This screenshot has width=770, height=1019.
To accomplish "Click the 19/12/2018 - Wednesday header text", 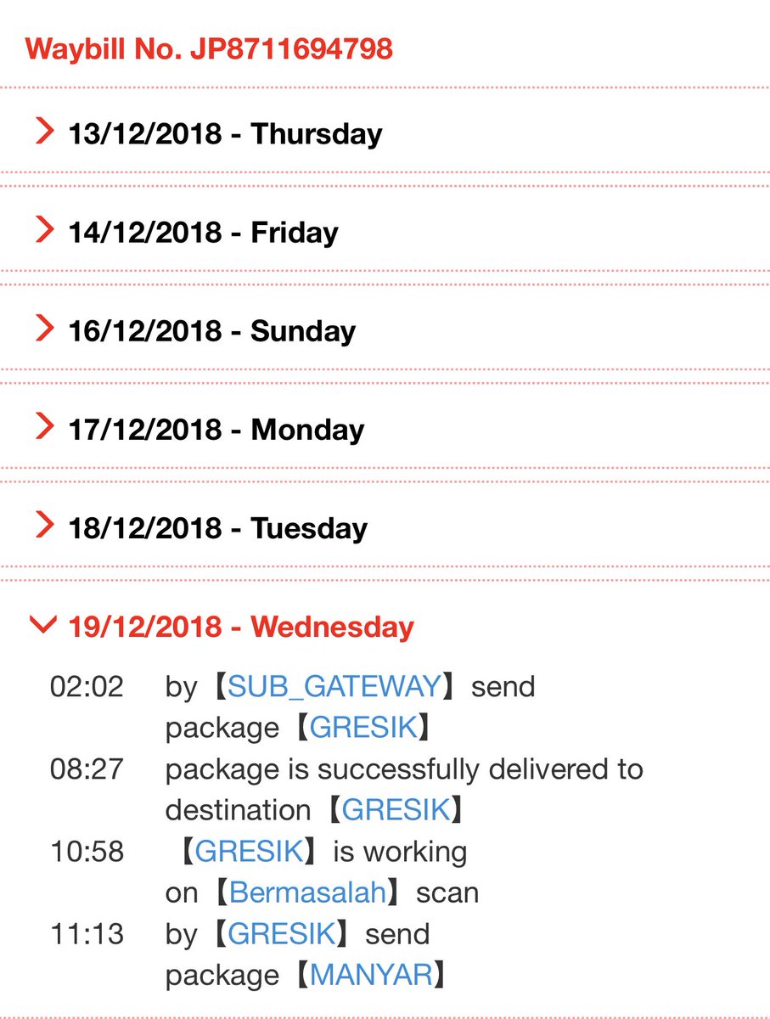I will coord(241,628).
